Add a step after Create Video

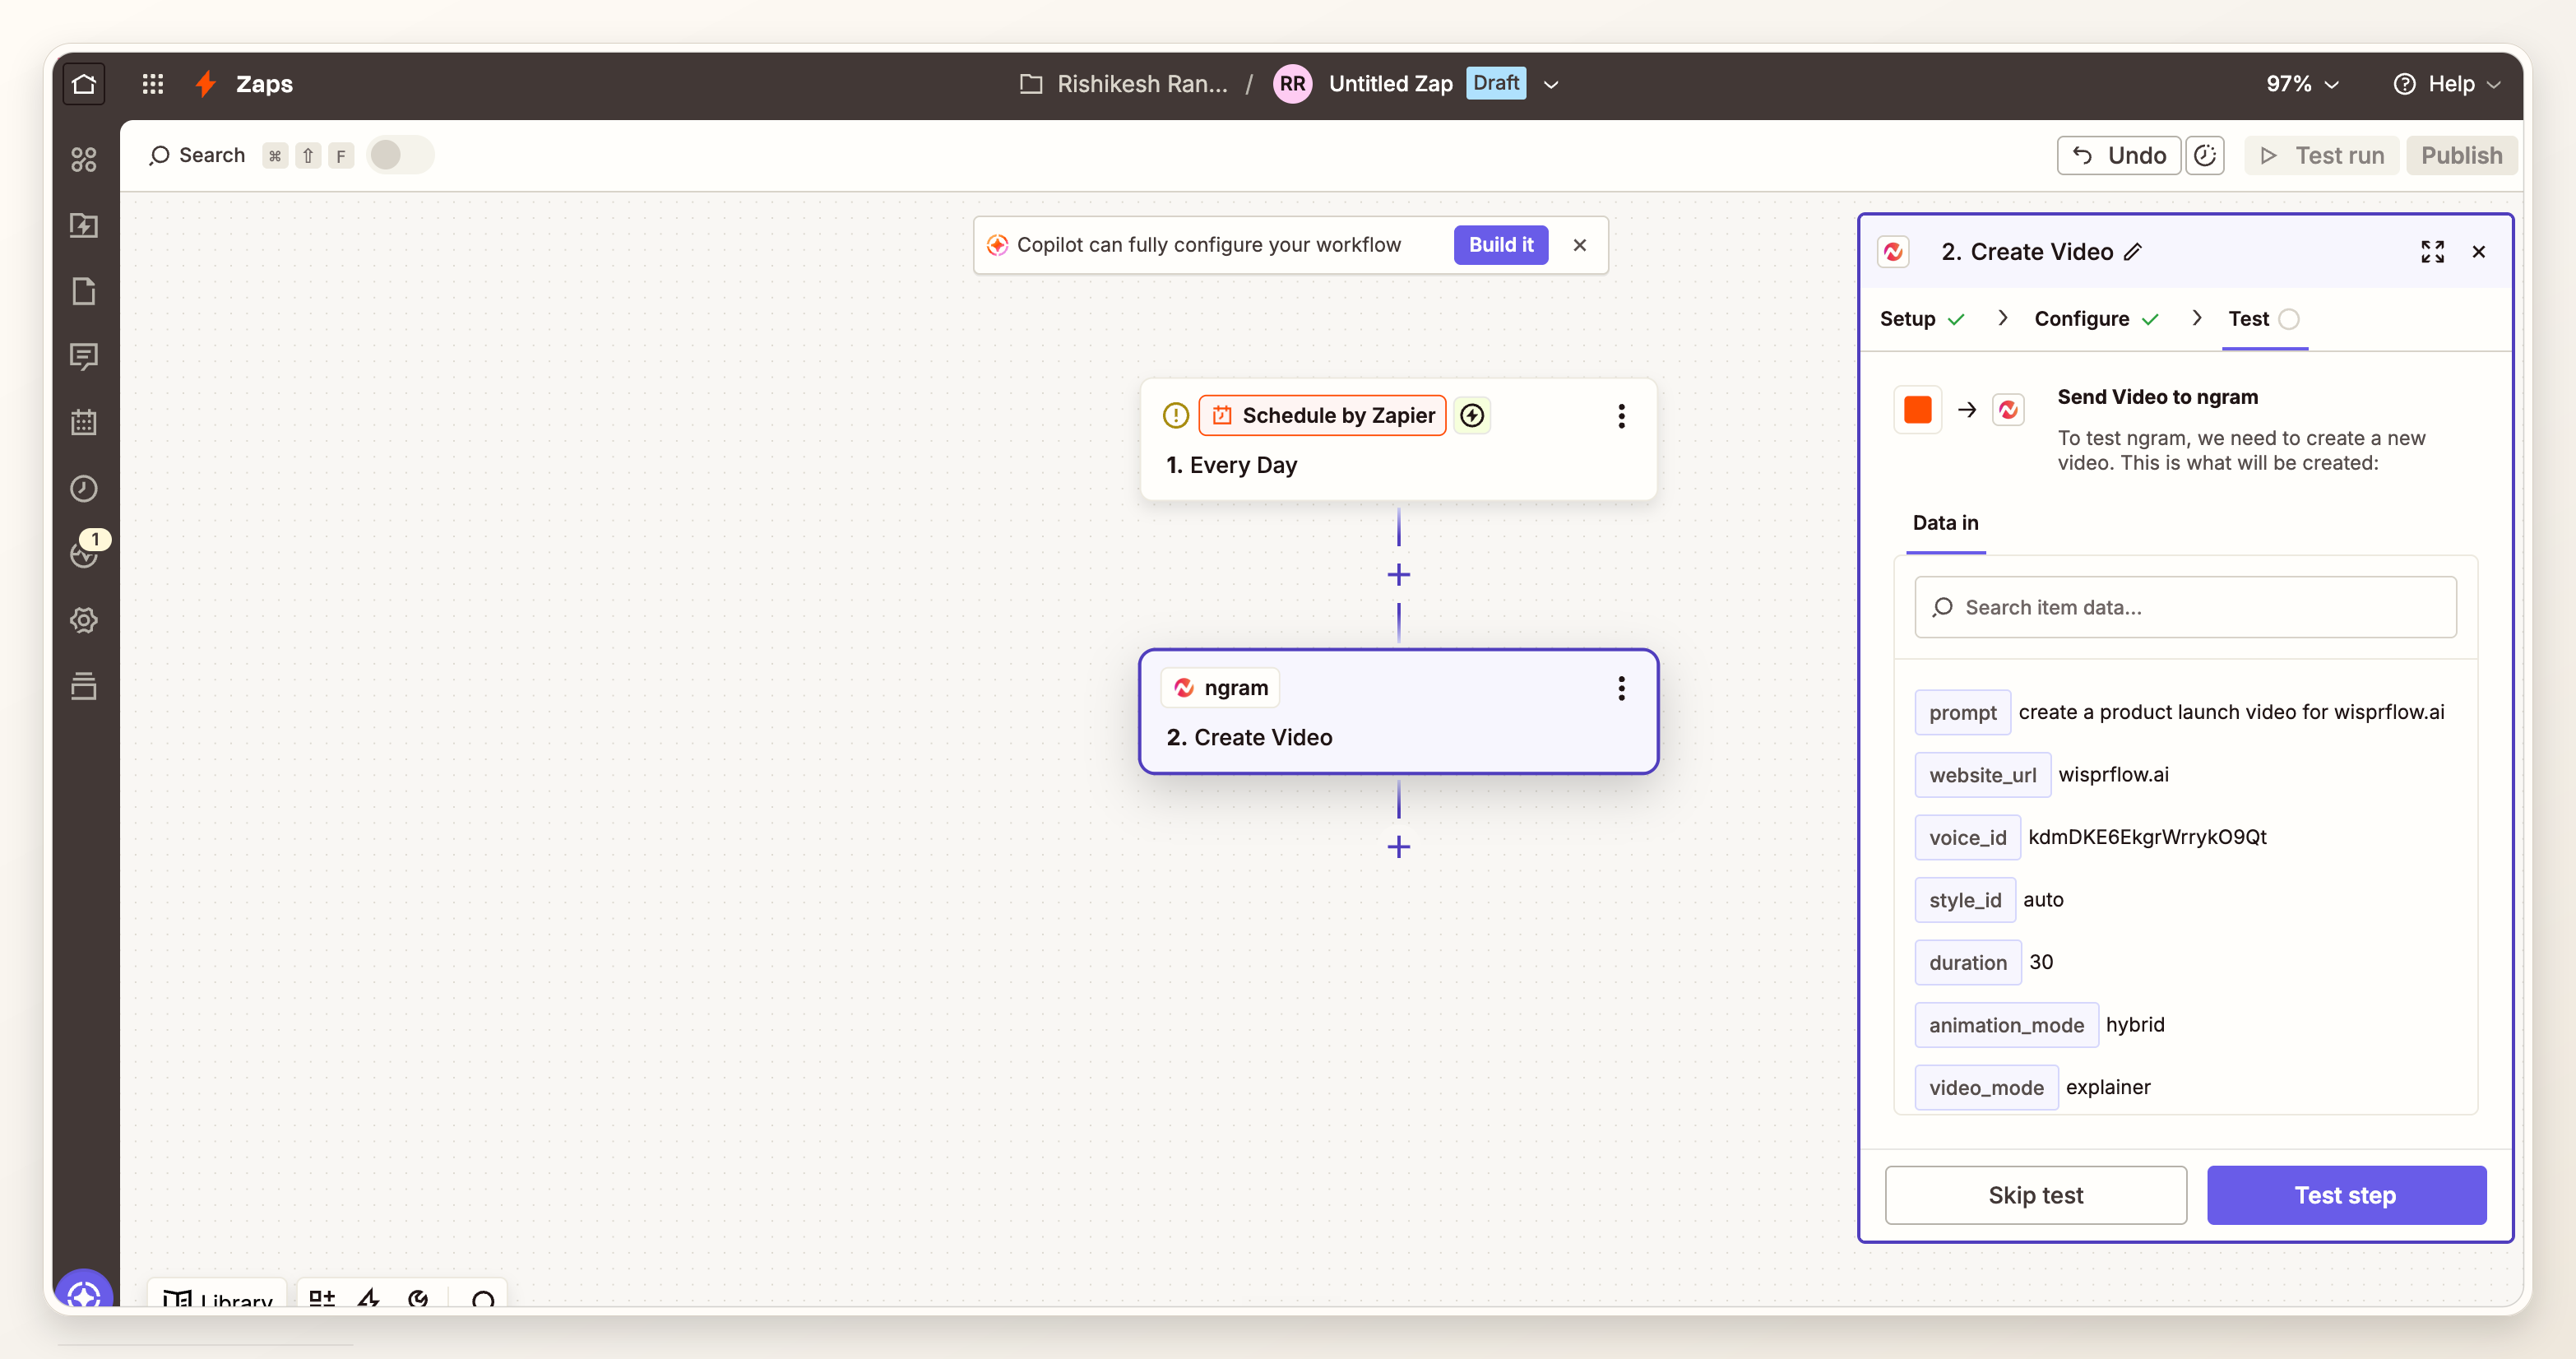click(1398, 847)
